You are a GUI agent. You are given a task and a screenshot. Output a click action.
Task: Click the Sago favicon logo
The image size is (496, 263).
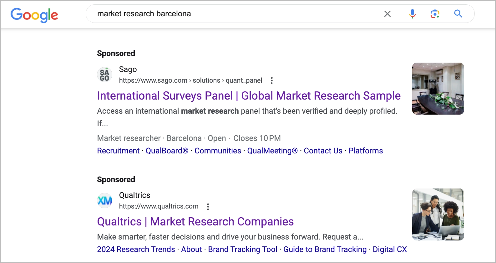(x=104, y=75)
